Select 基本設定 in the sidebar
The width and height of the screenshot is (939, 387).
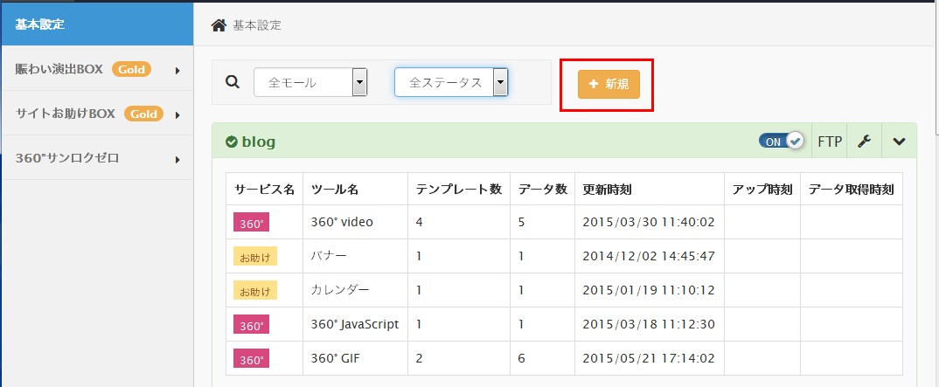[x=97, y=24]
